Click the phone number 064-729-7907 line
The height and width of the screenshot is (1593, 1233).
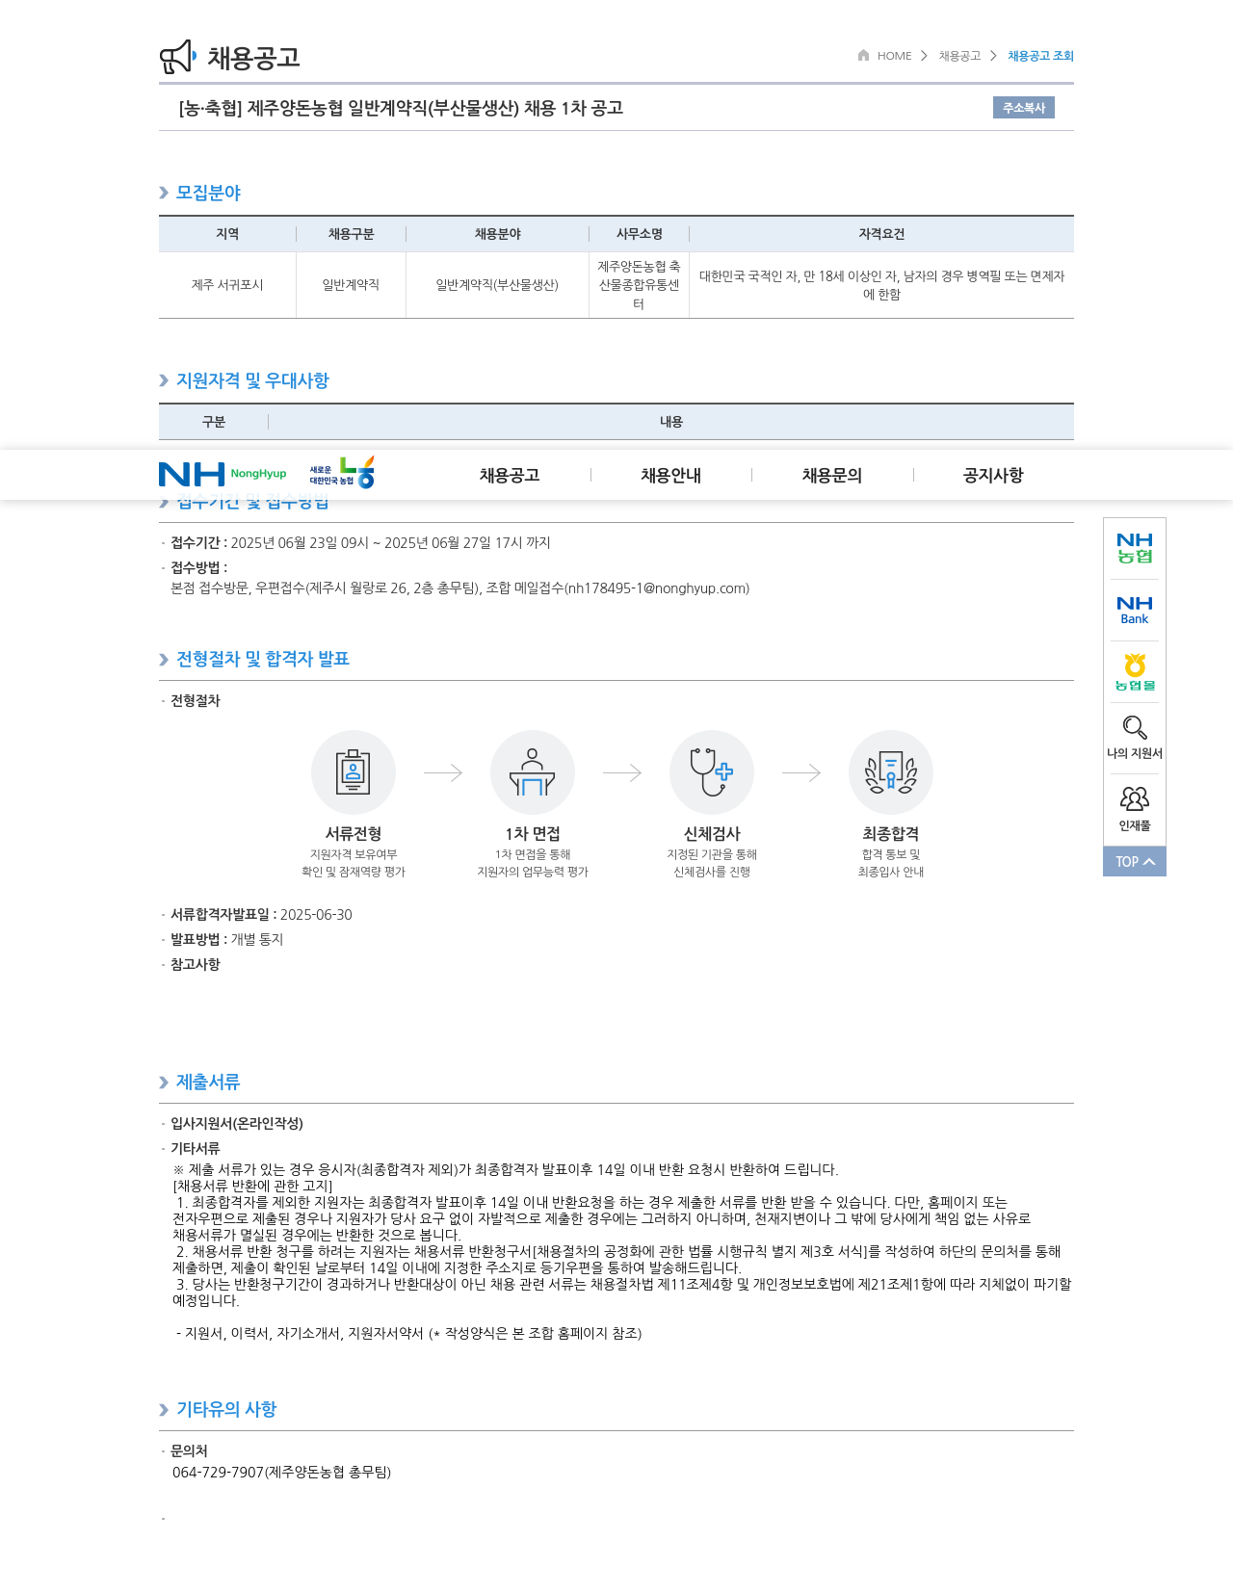pyautogui.click(x=281, y=1473)
